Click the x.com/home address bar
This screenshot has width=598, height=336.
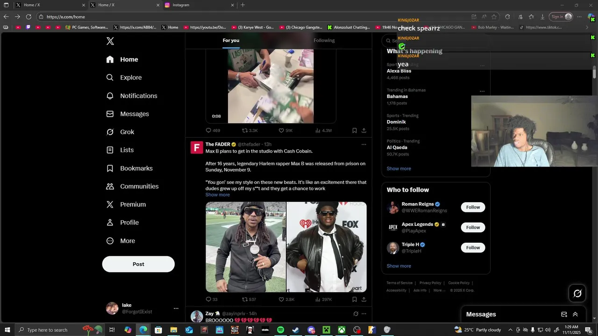coord(252,17)
